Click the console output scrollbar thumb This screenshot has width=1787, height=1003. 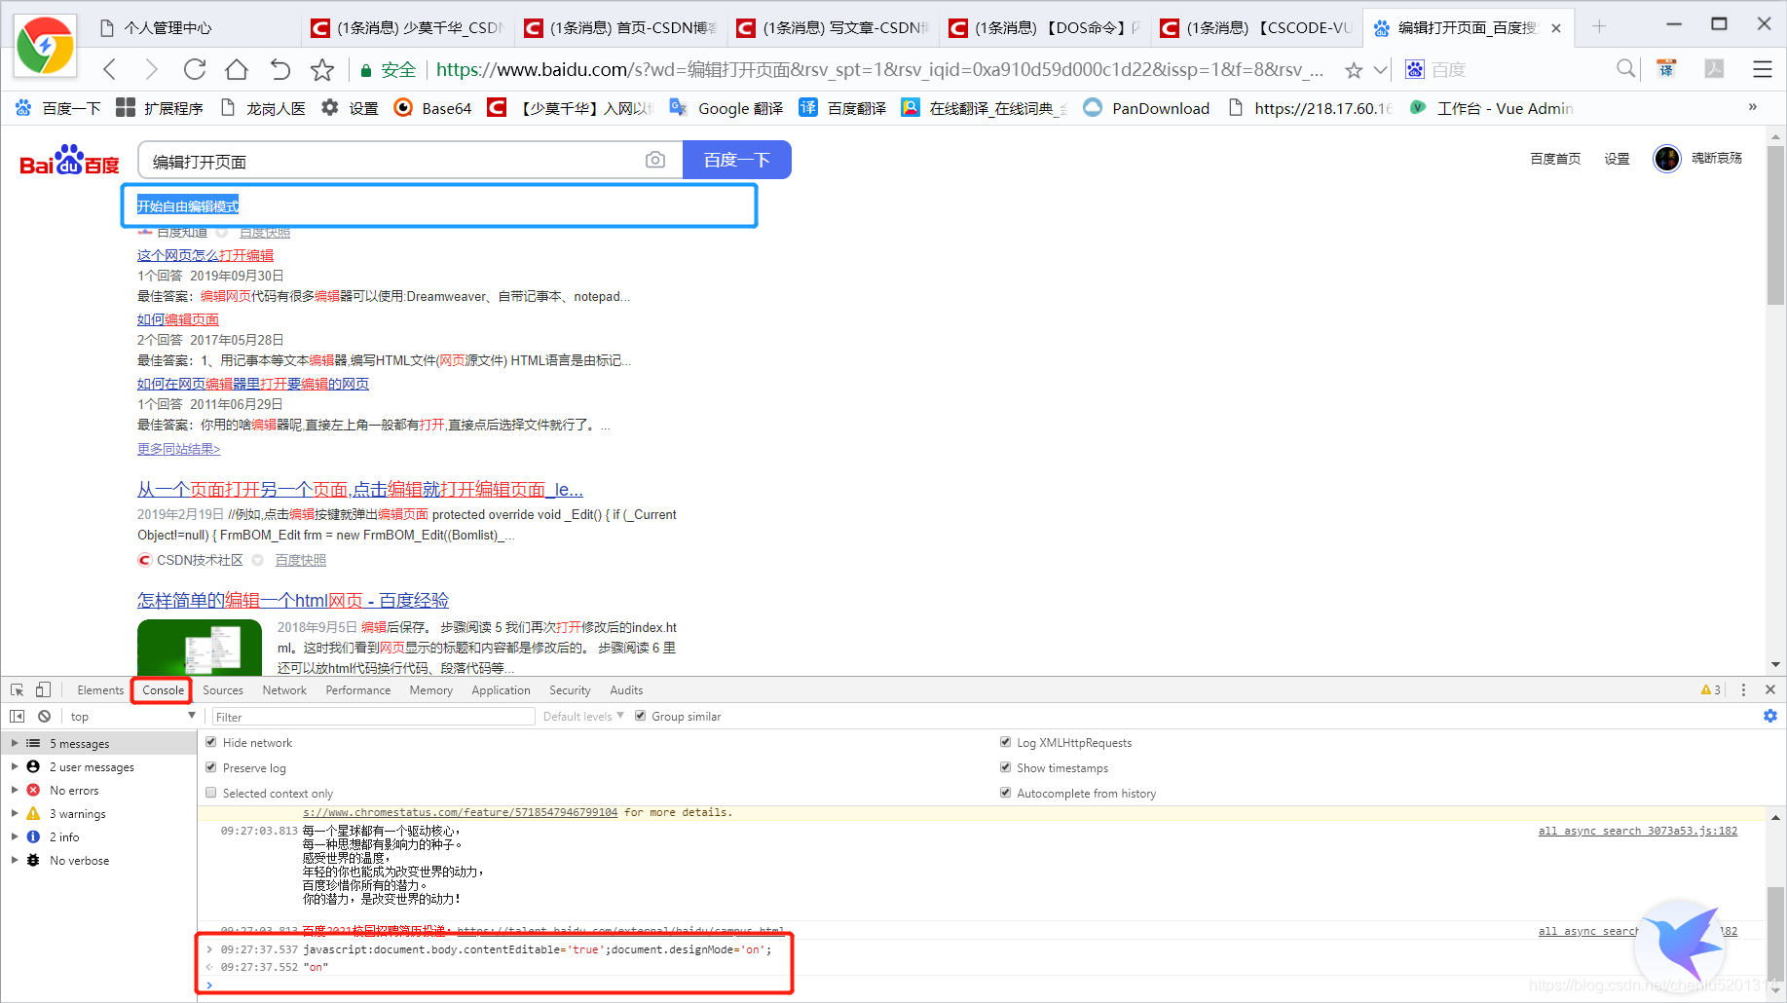tap(1776, 935)
